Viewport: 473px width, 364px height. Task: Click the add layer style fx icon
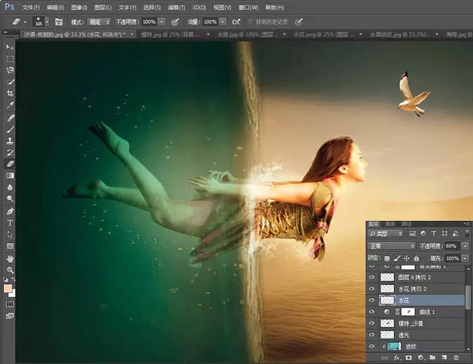point(397,357)
